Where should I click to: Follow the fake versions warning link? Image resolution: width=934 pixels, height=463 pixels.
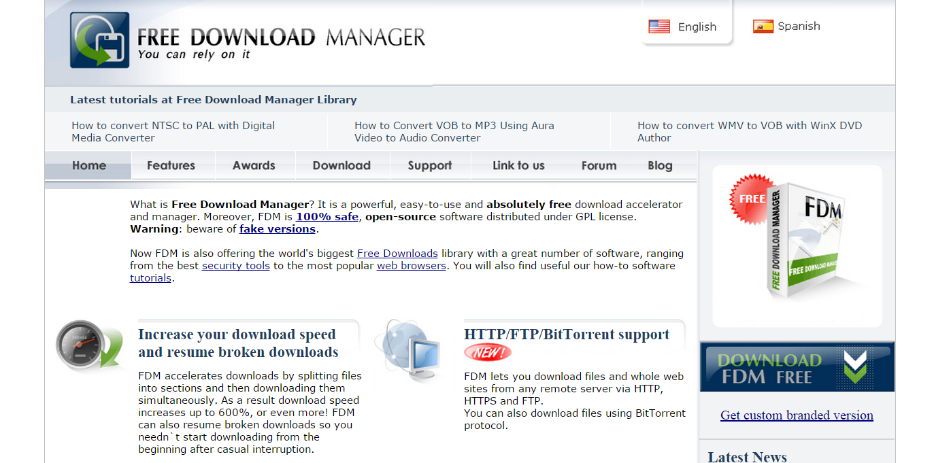tap(278, 229)
